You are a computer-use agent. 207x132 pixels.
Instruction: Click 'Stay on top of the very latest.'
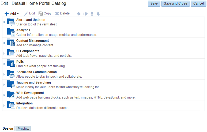pyautogui.click(x=37, y=24)
